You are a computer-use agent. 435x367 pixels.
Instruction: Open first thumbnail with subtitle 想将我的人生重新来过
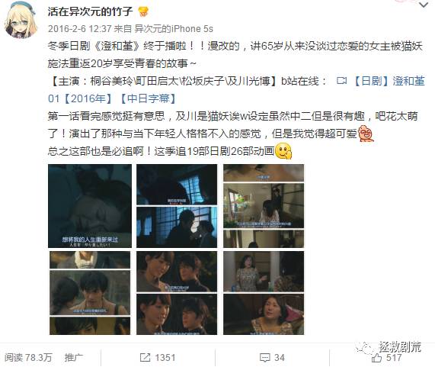(90, 206)
